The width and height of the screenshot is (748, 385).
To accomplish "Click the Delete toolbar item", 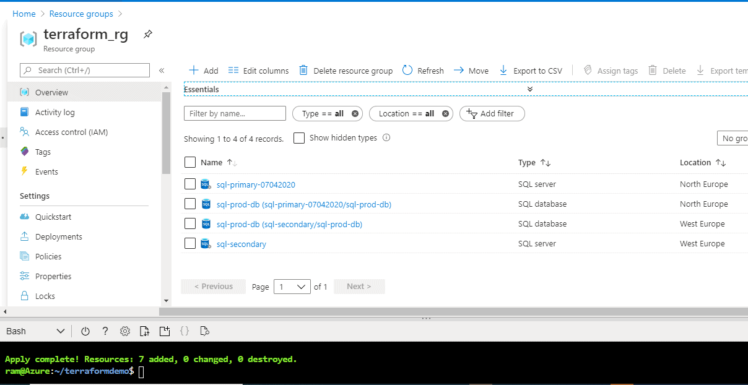I will pyautogui.click(x=667, y=71).
